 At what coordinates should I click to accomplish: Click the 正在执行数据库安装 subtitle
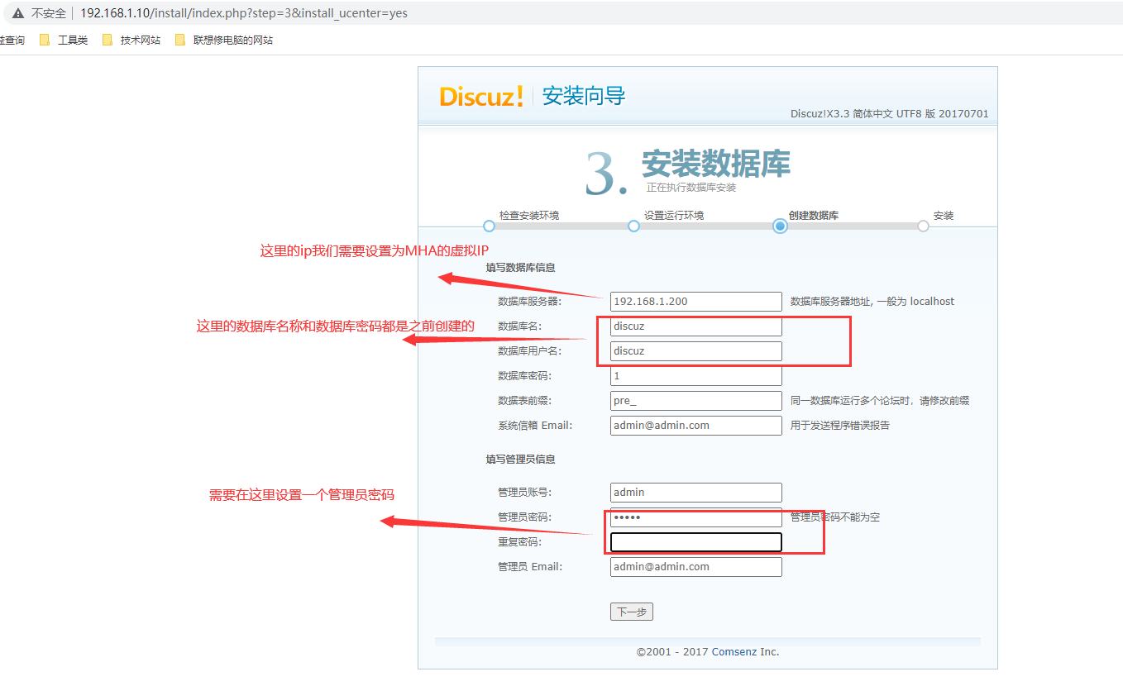click(x=691, y=188)
